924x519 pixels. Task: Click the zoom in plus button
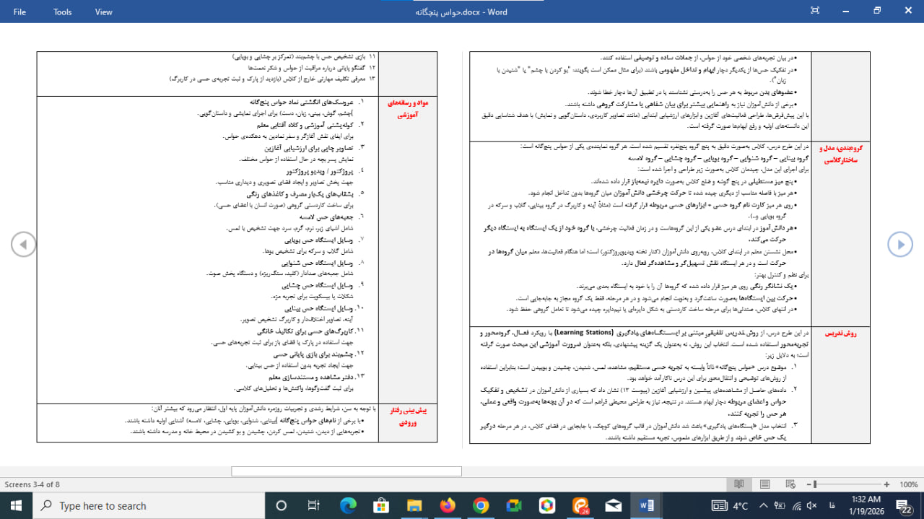[x=886, y=484]
